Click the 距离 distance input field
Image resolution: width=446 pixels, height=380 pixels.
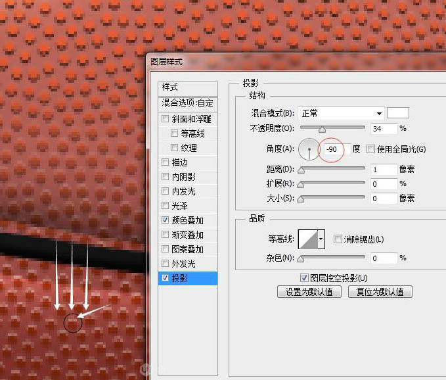click(384, 170)
